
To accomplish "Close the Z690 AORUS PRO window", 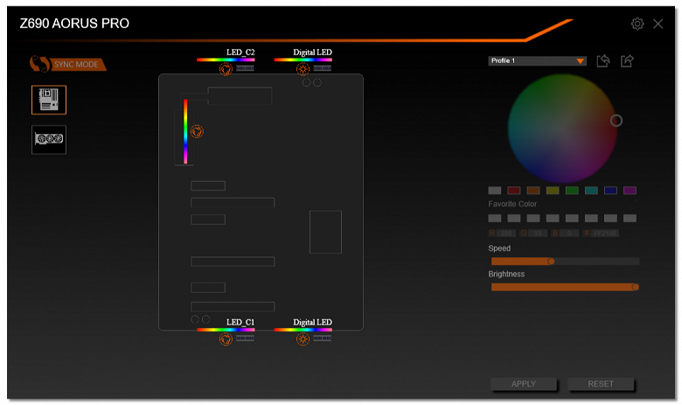I will click(658, 24).
